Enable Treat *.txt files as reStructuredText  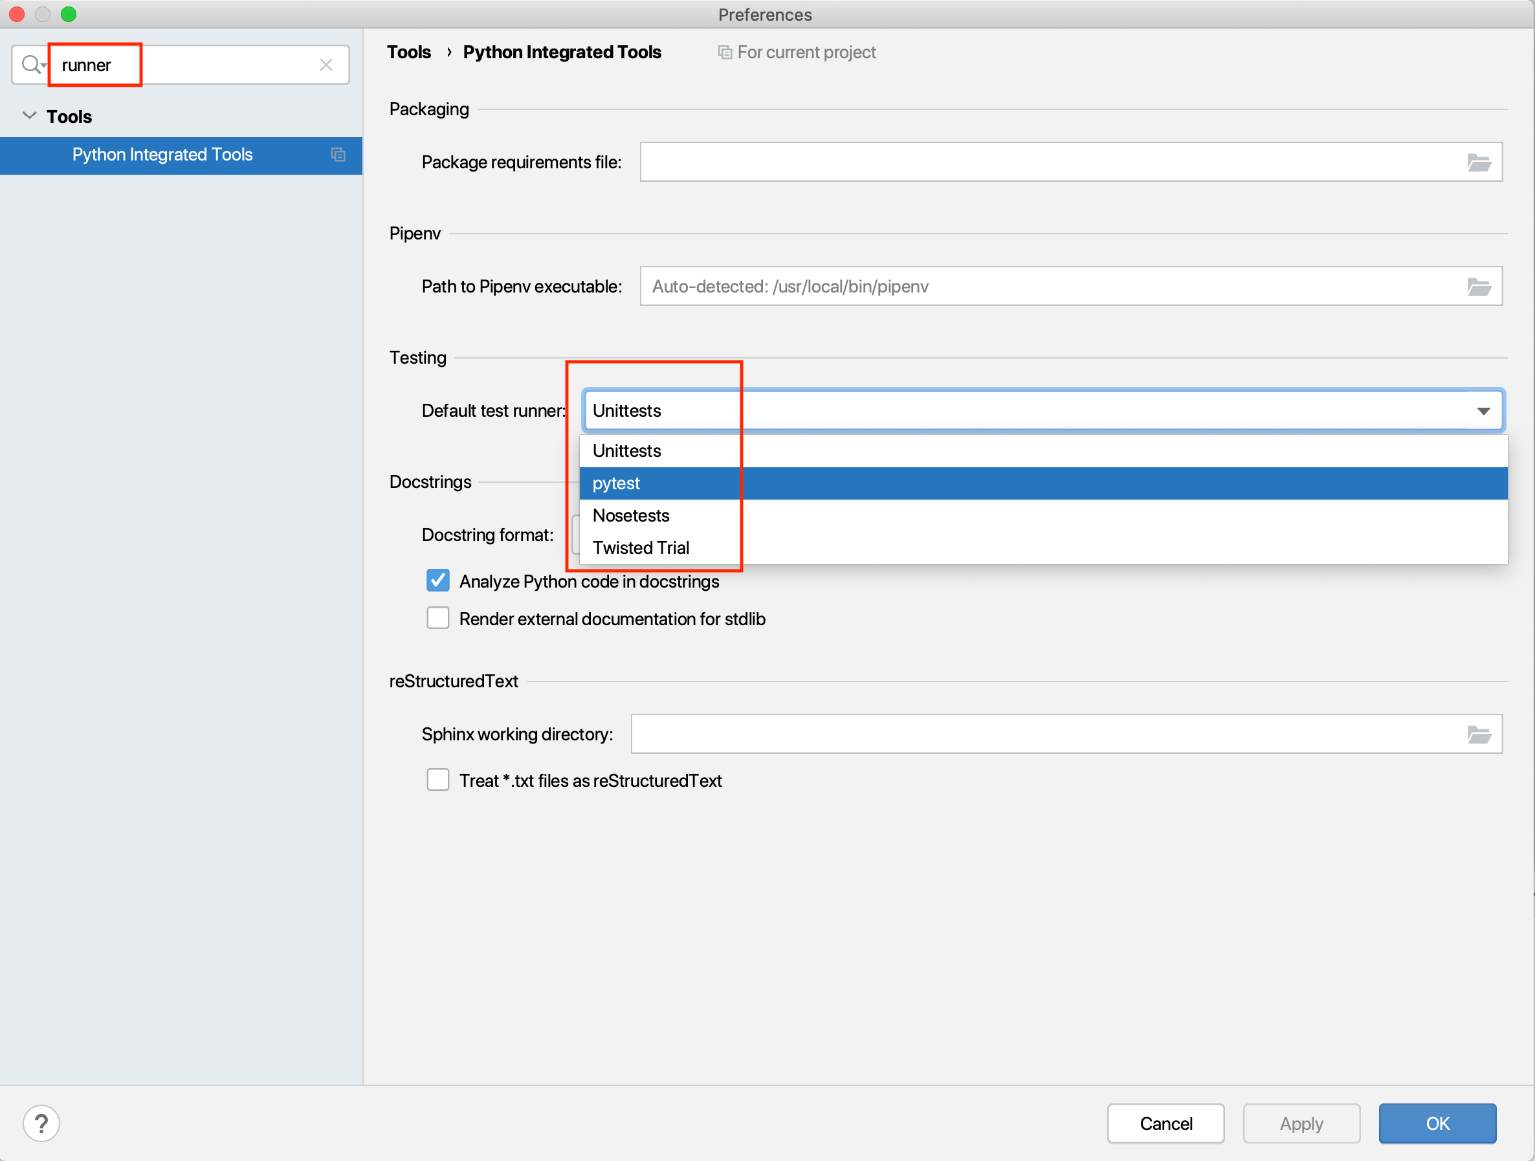438,780
